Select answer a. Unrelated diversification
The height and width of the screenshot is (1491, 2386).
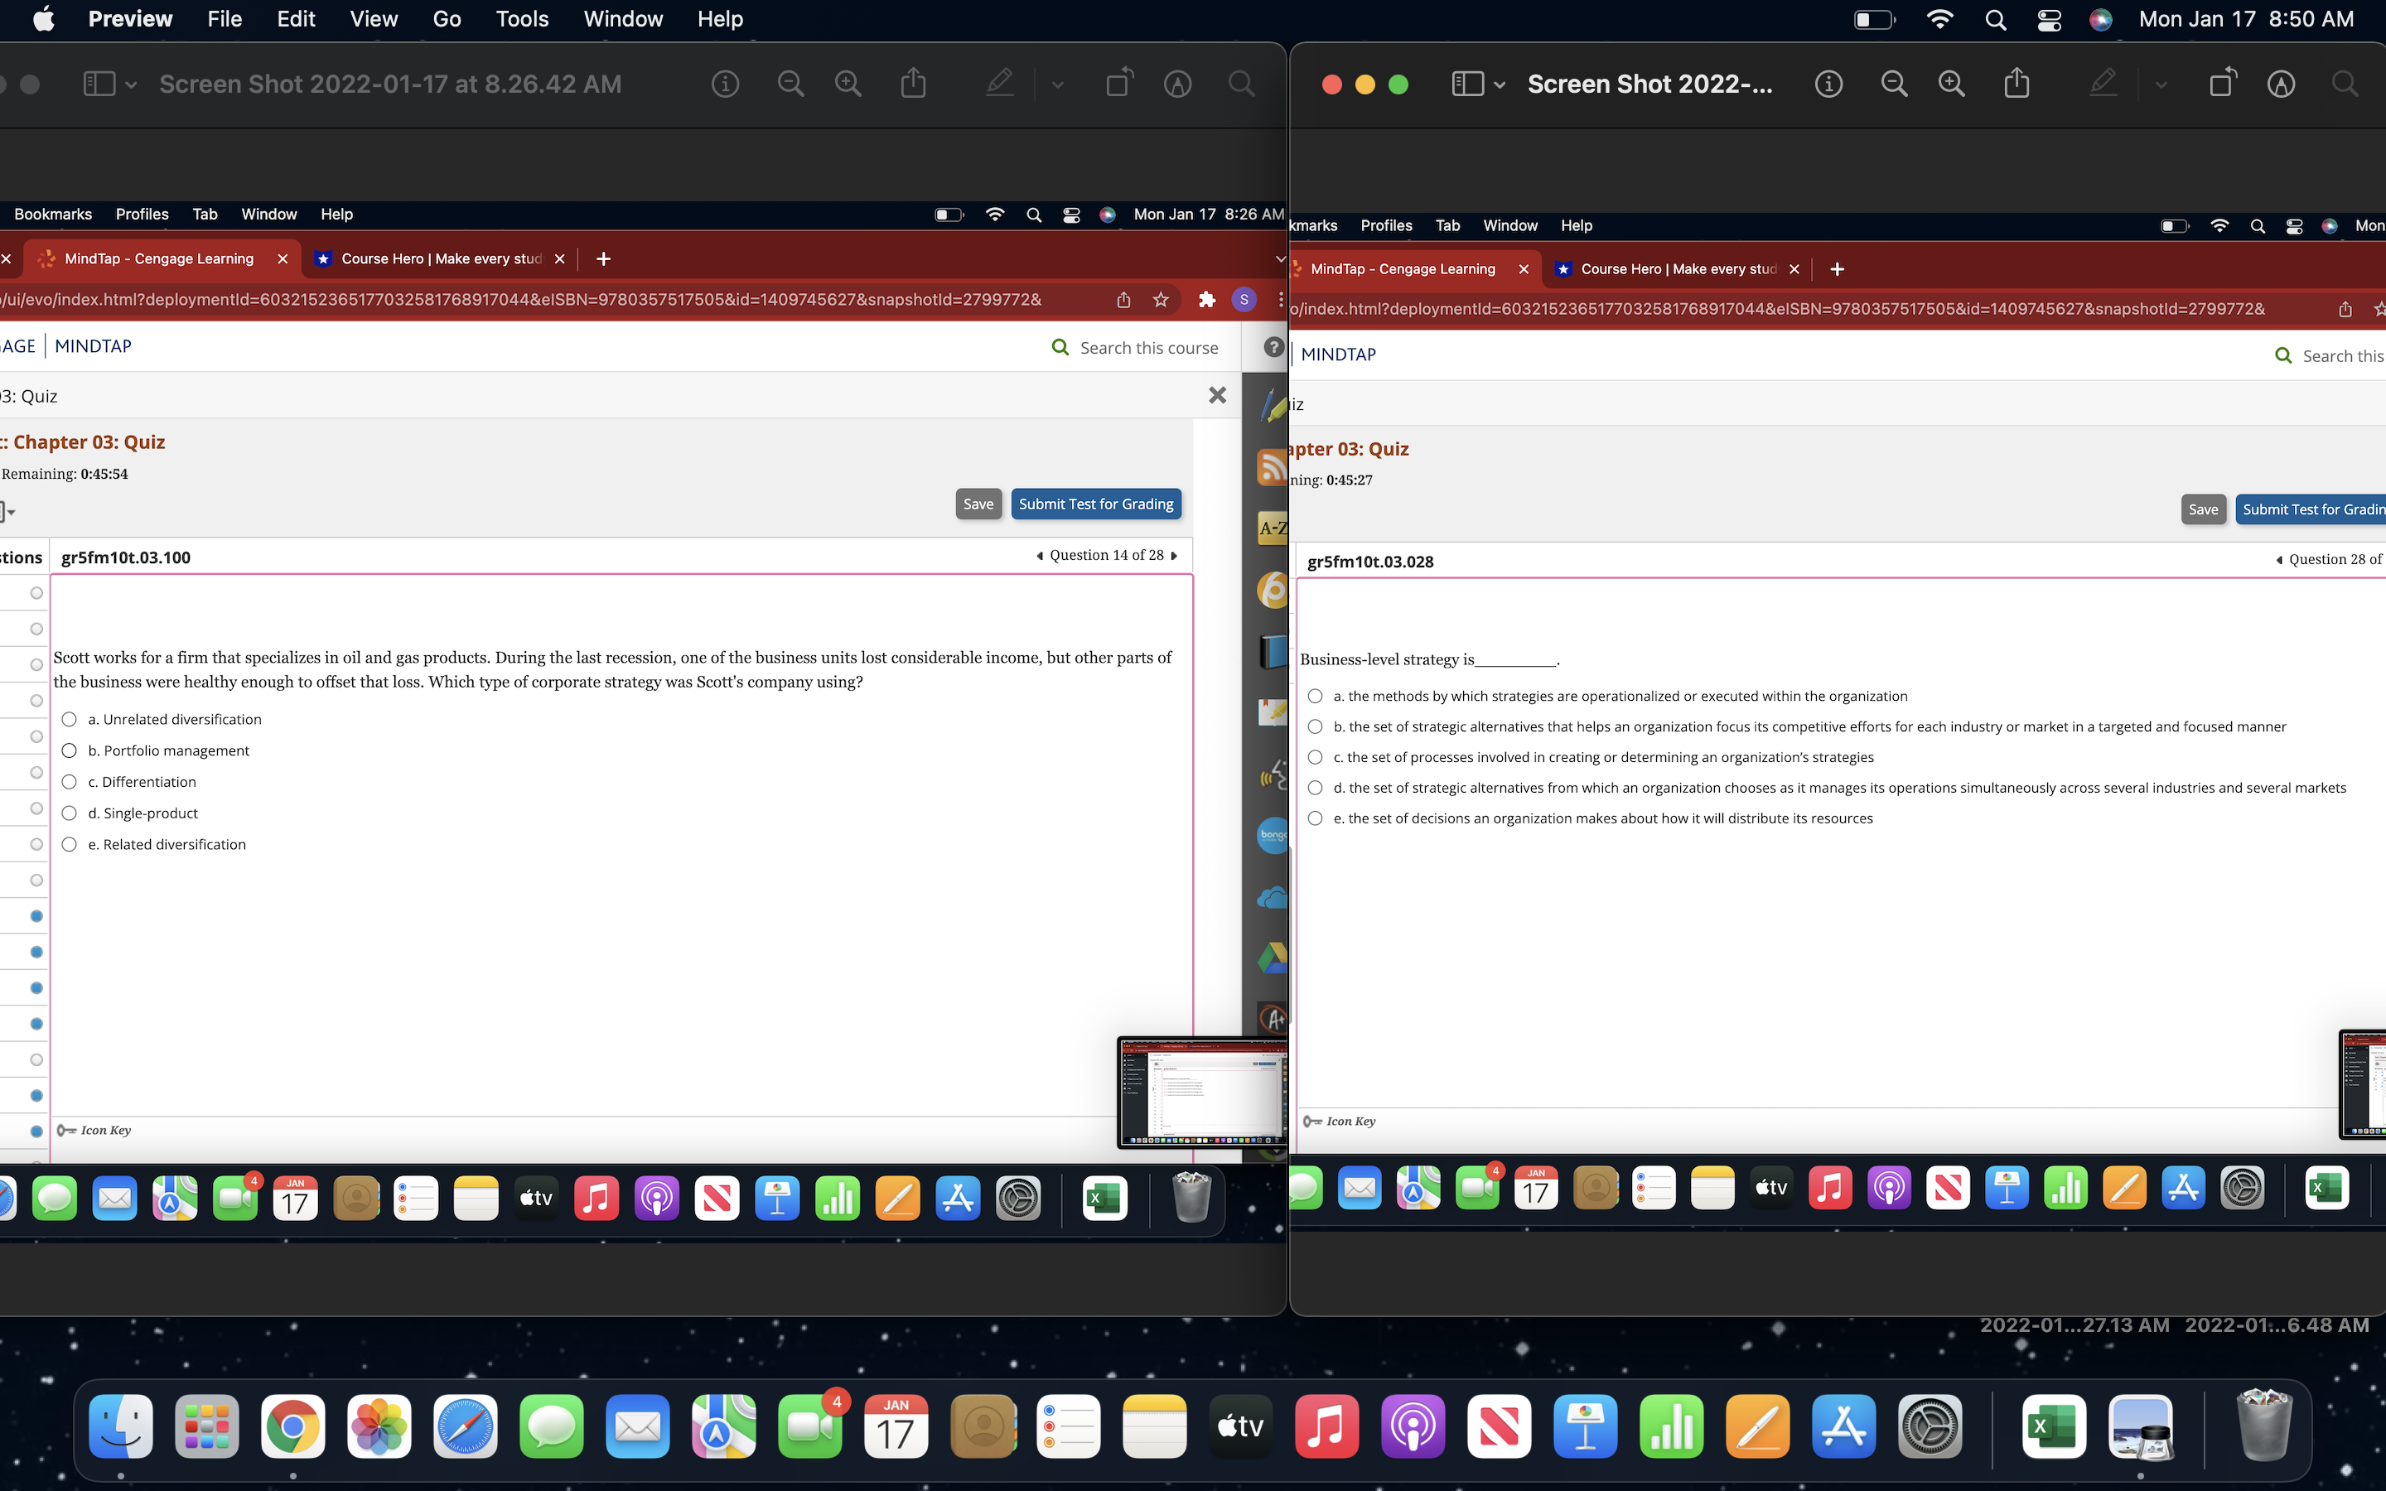point(69,719)
